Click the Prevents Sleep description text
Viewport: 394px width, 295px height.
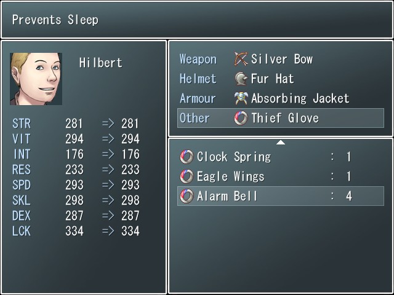point(55,20)
